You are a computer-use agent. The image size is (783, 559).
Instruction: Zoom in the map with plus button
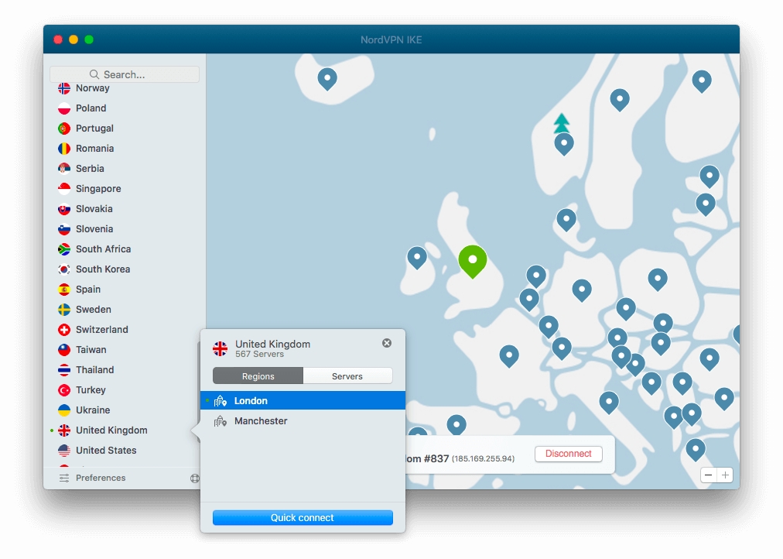coord(725,475)
